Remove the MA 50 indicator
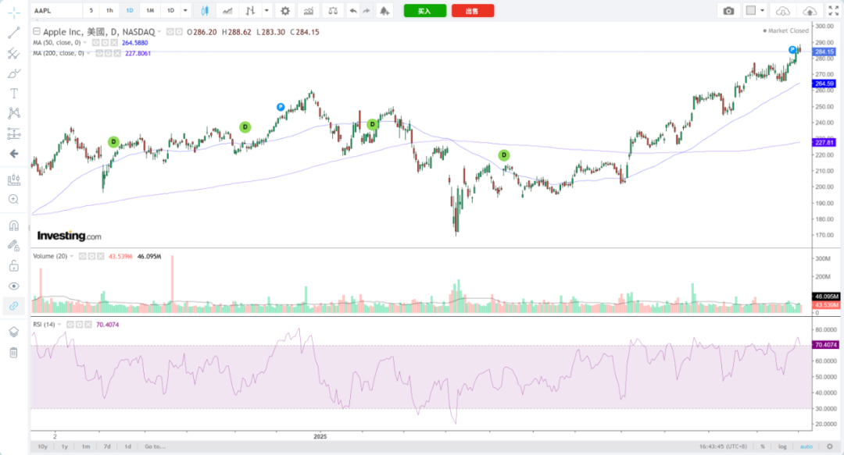The height and width of the screenshot is (455, 844). (x=113, y=42)
